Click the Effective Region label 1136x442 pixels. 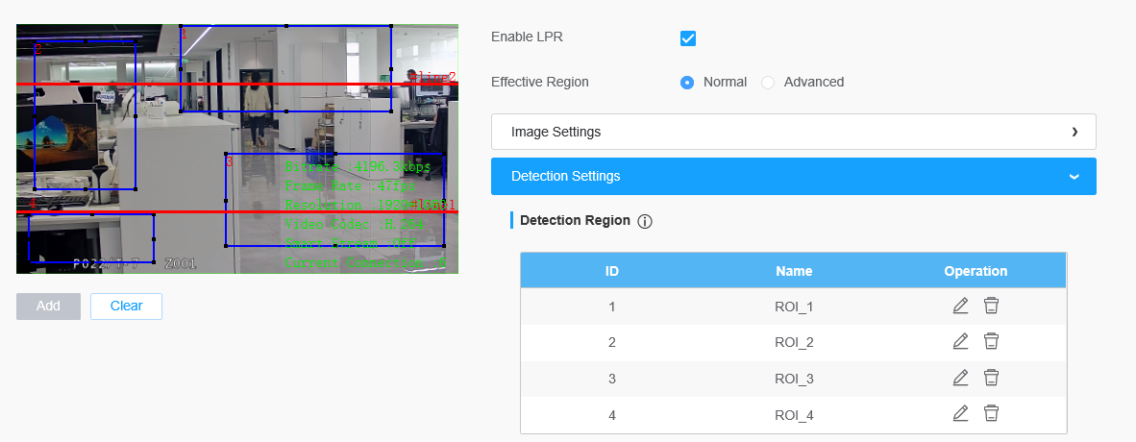pos(540,82)
